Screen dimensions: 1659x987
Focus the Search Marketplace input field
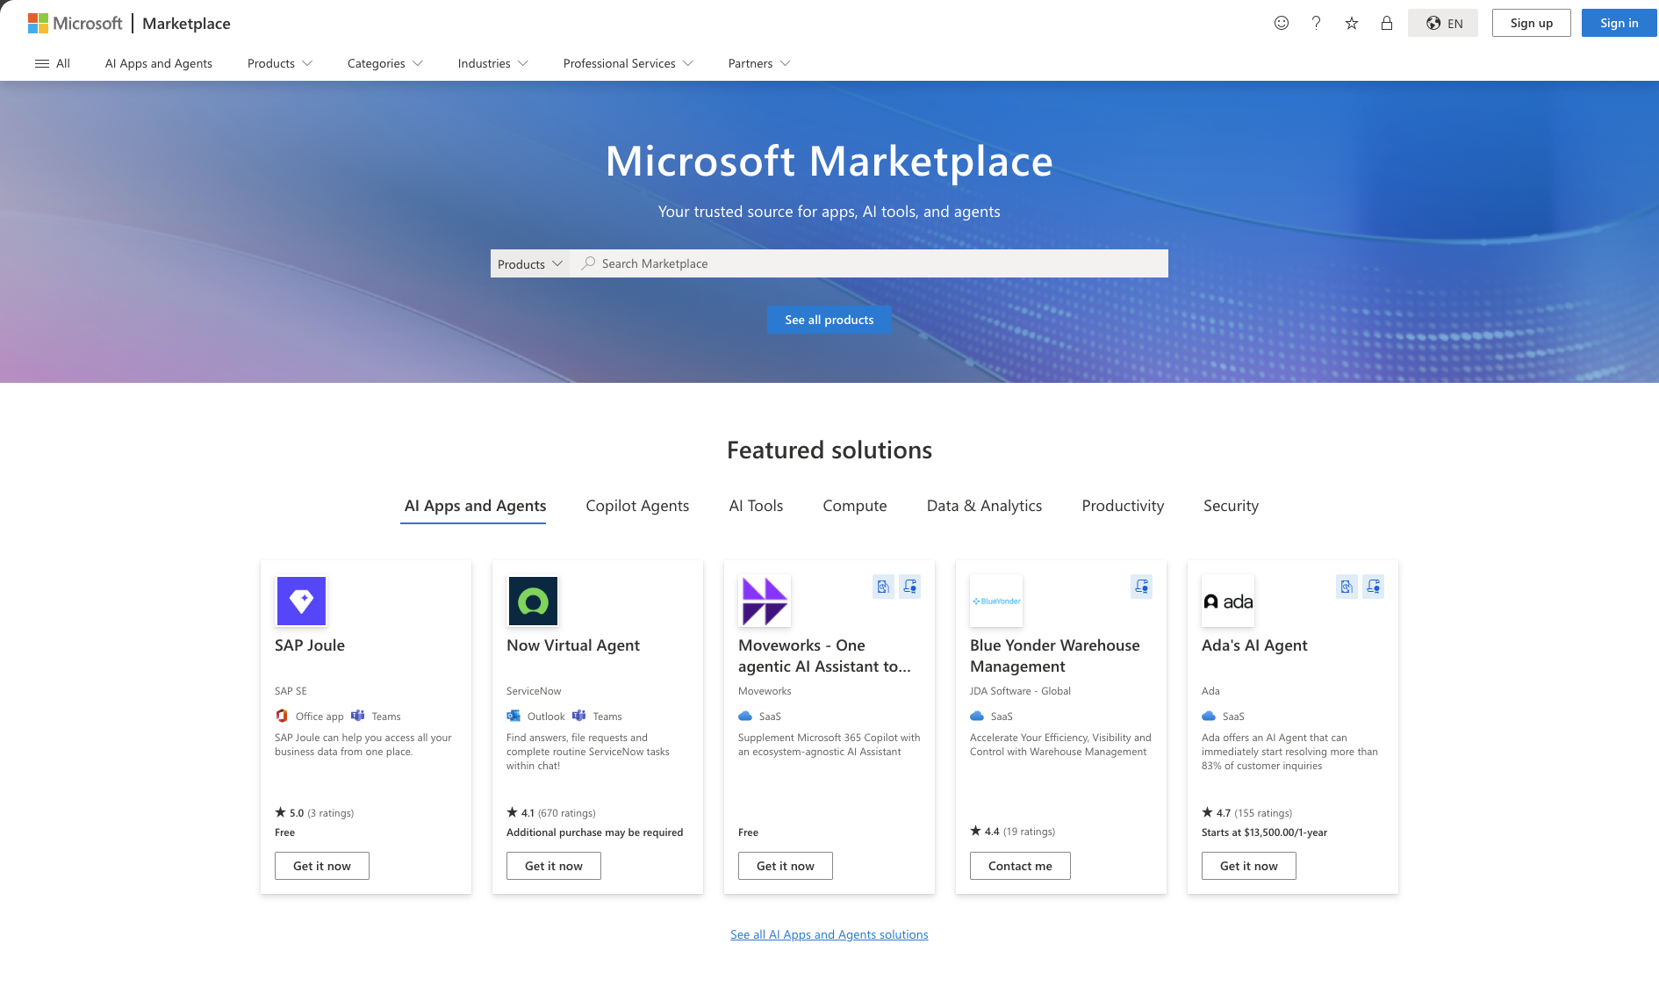click(869, 263)
